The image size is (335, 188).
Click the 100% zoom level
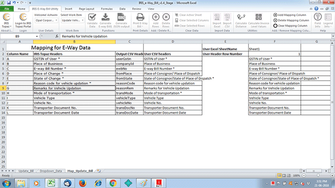[x=296, y=176]
